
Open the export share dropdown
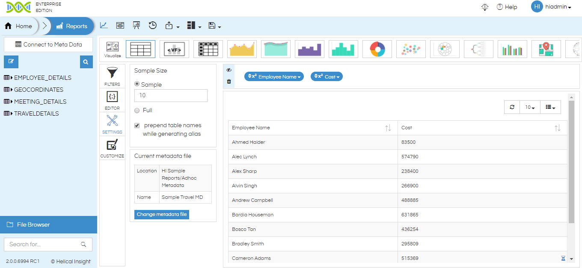point(172,26)
